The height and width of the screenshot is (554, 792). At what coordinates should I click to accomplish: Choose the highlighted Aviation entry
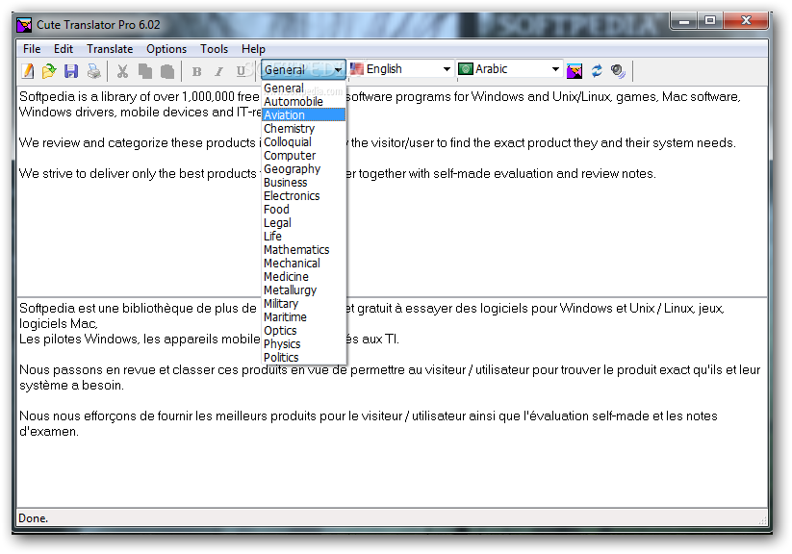pos(303,114)
